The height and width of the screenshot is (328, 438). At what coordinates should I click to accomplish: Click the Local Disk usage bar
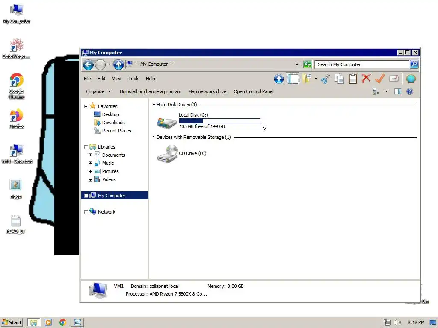(220, 121)
